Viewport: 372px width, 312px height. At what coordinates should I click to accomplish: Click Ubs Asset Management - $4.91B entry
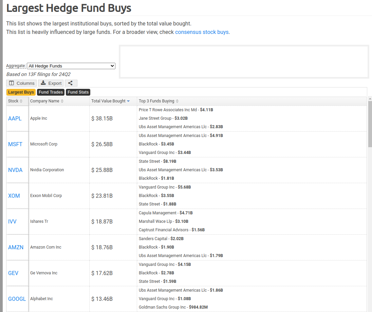181,136
